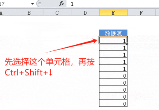
Task: Click the last cell containing 0
Action: pos(113,103)
